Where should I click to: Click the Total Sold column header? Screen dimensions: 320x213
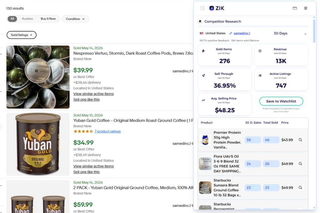(270, 123)
